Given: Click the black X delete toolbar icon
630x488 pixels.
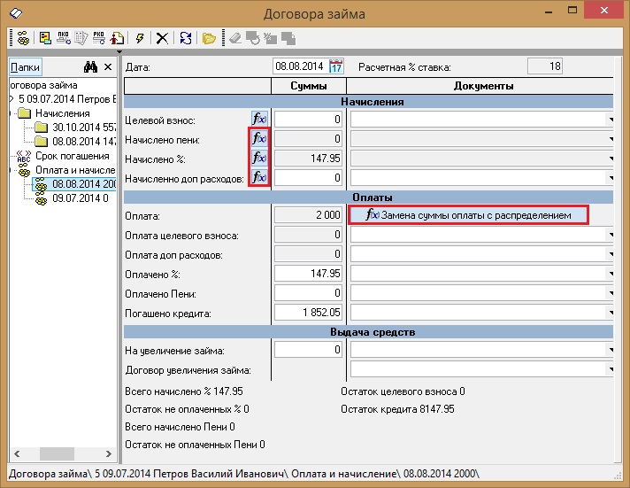Looking at the screenshot, I should coord(162,38).
